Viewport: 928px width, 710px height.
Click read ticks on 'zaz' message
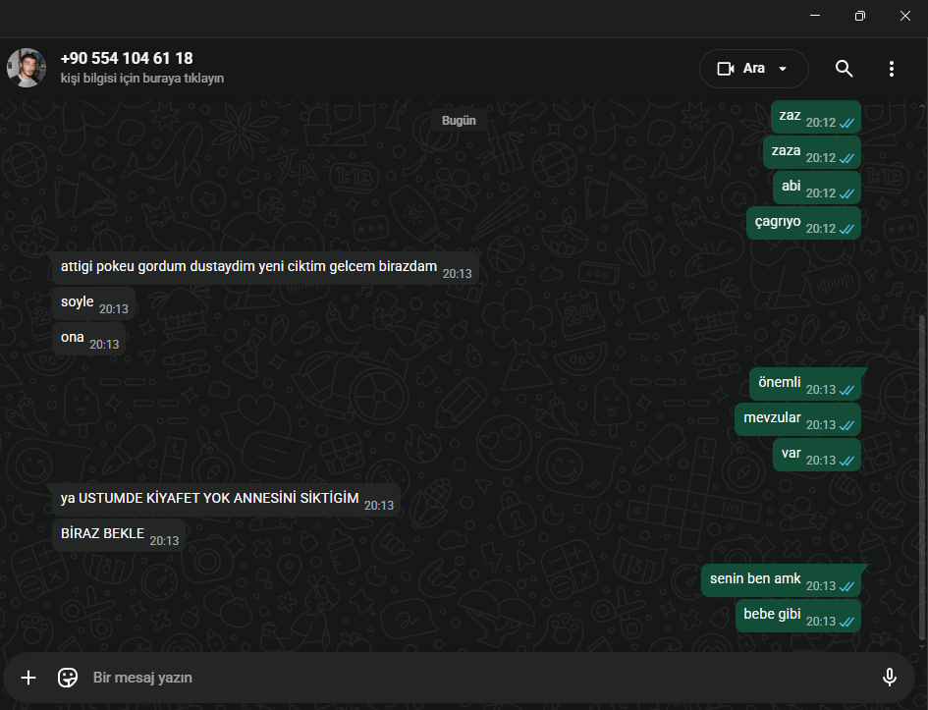point(846,123)
